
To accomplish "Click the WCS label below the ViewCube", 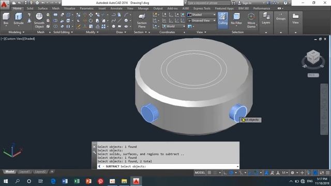I will 313,75.
